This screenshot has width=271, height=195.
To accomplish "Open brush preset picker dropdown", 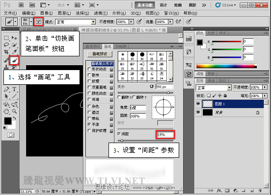I will coord(31,22).
